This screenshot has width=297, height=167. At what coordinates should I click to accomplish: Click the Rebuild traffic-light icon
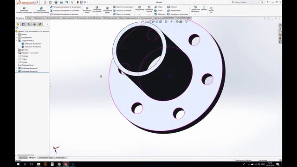point(77,2)
